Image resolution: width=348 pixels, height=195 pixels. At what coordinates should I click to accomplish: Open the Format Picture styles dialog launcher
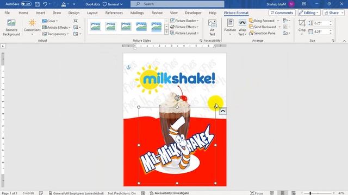(201, 41)
